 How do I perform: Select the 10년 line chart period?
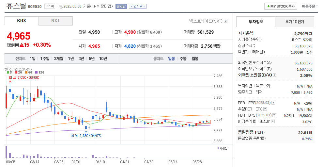click(103, 58)
